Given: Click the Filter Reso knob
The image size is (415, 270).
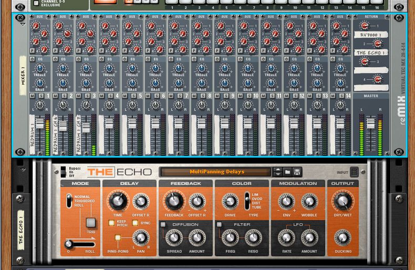Looking at the screenshot, I should tap(253, 238).
